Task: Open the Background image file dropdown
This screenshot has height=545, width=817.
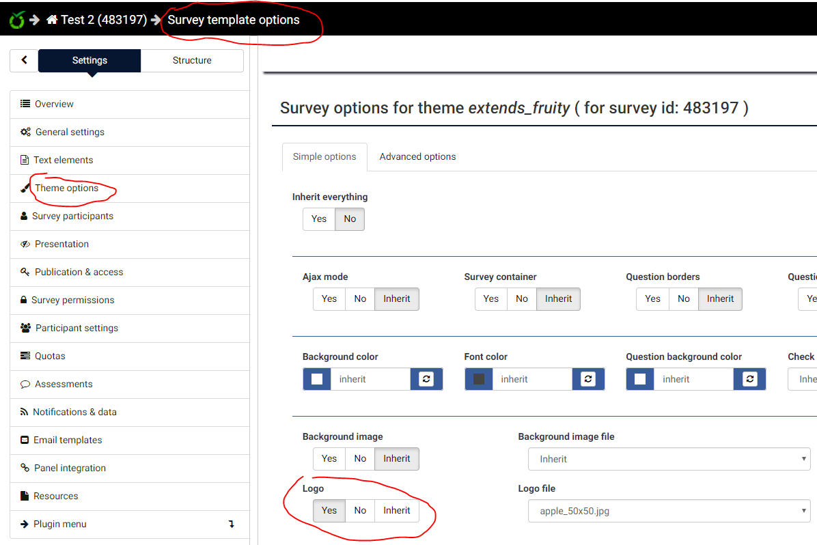Action: pyautogui.click(x=669, y=459)
